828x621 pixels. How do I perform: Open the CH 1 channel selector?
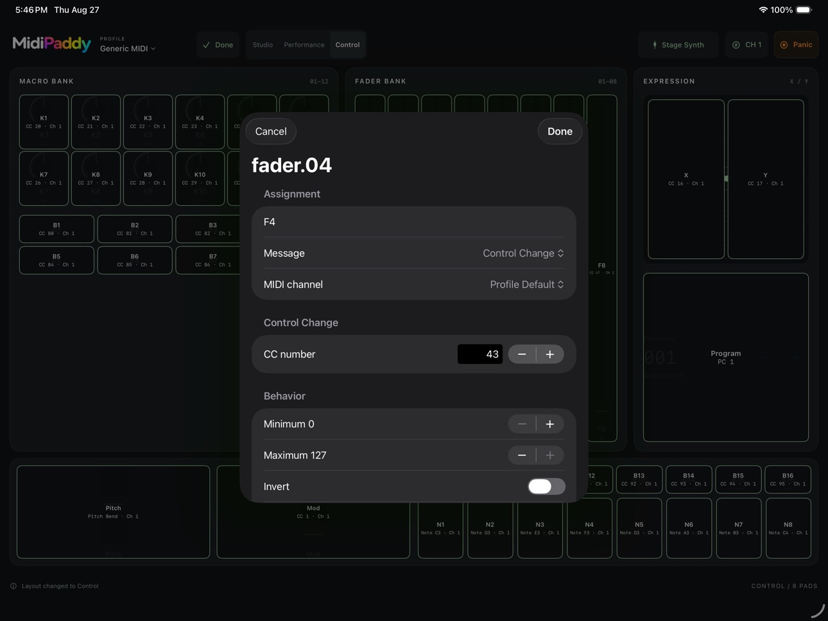tap(746, 45)
